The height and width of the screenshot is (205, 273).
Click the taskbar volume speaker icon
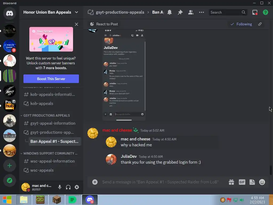point(242,200)
